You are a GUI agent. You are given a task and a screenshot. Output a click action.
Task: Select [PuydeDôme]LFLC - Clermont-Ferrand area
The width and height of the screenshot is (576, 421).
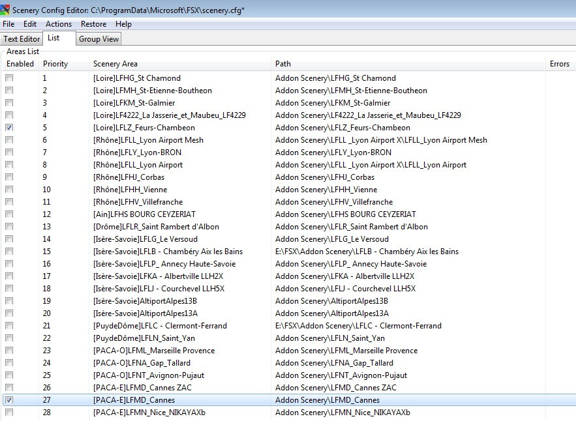pyautogui.click(x=160, y=326)
